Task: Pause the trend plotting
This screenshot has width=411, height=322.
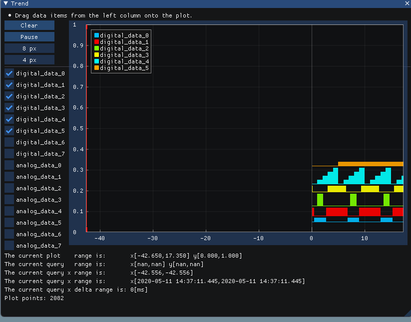Action: pyautogui.click(x=29, y=36)
